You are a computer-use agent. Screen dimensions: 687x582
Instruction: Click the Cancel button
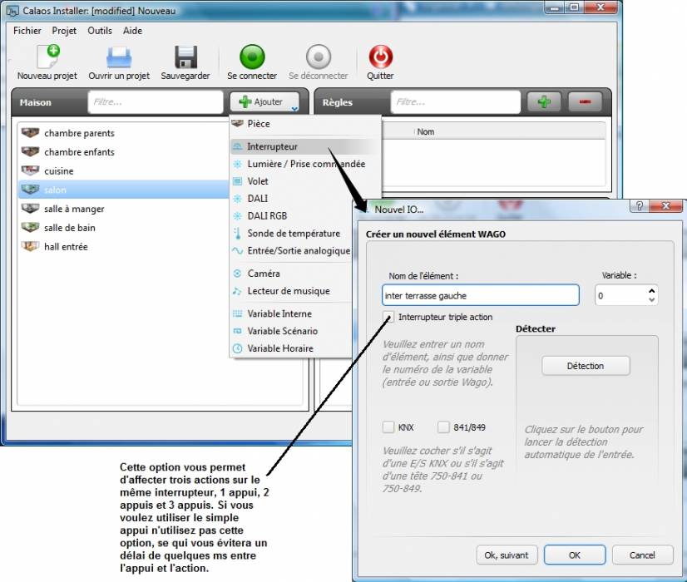click(642, 555)
